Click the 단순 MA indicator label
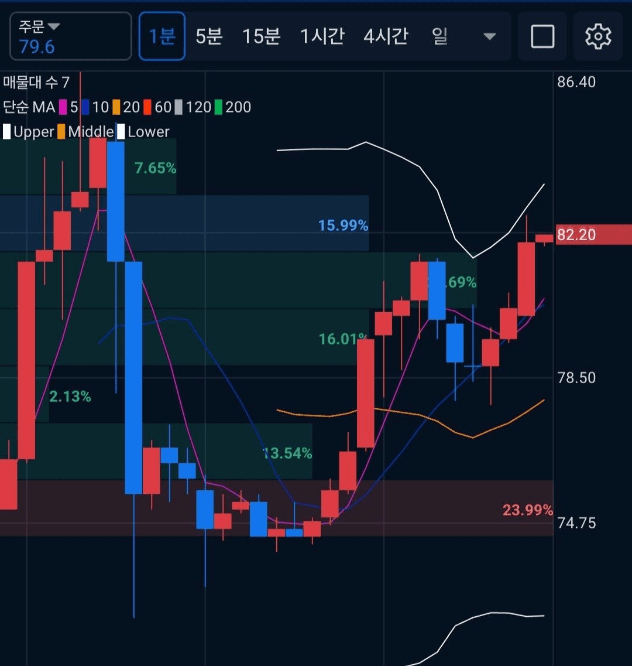Screen dimensions: 632x666 (29, 107)
